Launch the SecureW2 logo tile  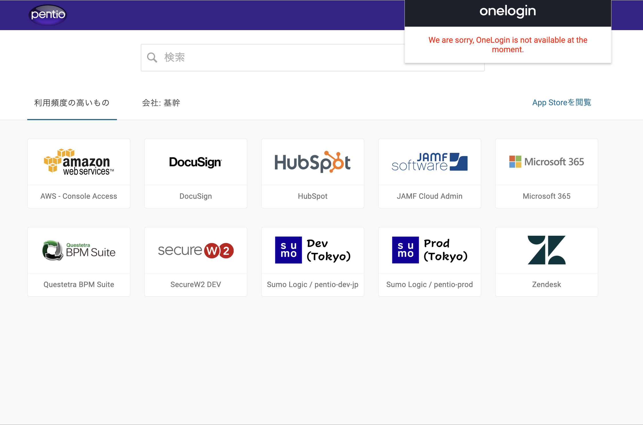[196, 250]
